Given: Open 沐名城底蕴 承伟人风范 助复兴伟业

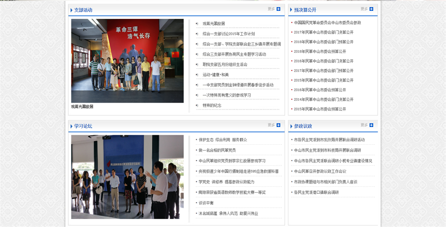Looking at the screenshot, I should click(x=228, y=213).
